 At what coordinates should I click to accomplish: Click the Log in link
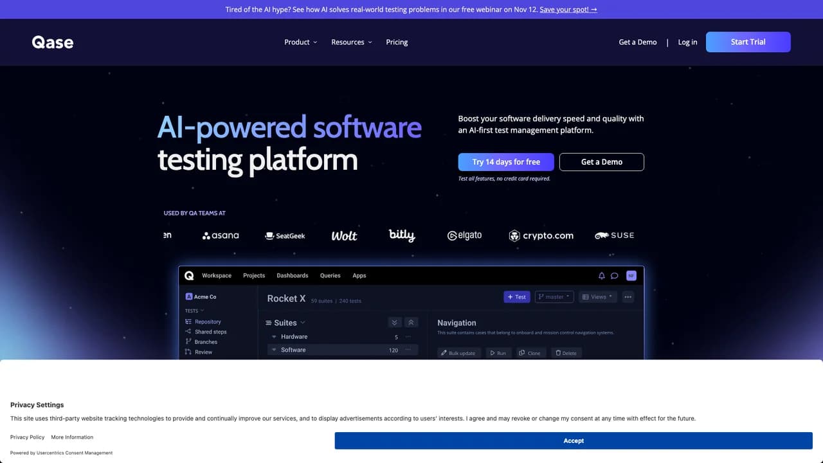[687, 42]
